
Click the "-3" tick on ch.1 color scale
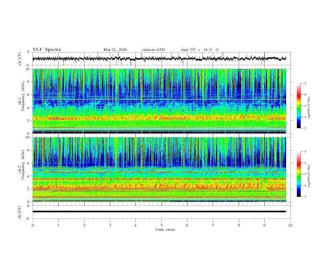(305, 83)
